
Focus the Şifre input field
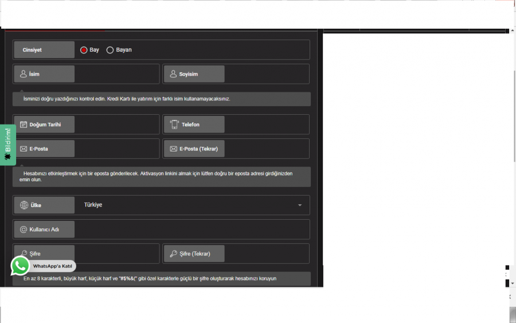click(116, 254)
